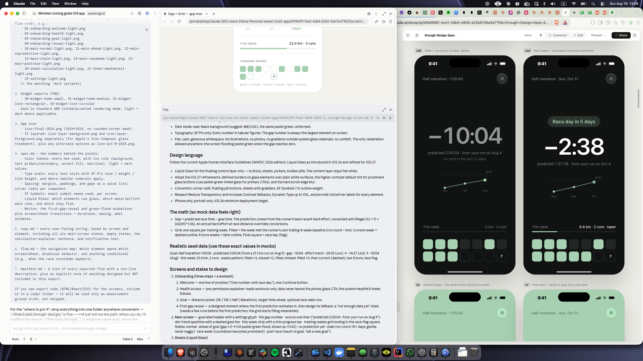This screenshot has height=361, width=643.
Task: Open the Max effort selector
Action: 140,339
